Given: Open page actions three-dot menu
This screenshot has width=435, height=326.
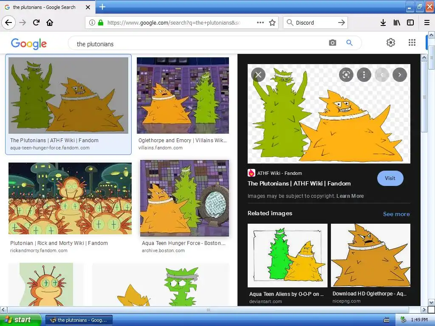Looking at the screenshot, I should tap(260, 22).
